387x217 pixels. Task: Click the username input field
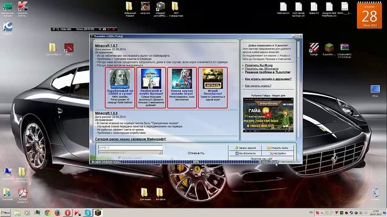[131, 147]
